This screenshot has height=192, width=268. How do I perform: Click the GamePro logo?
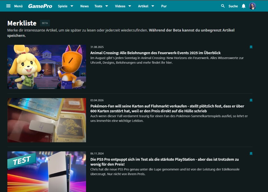click(x=40, y=6)
